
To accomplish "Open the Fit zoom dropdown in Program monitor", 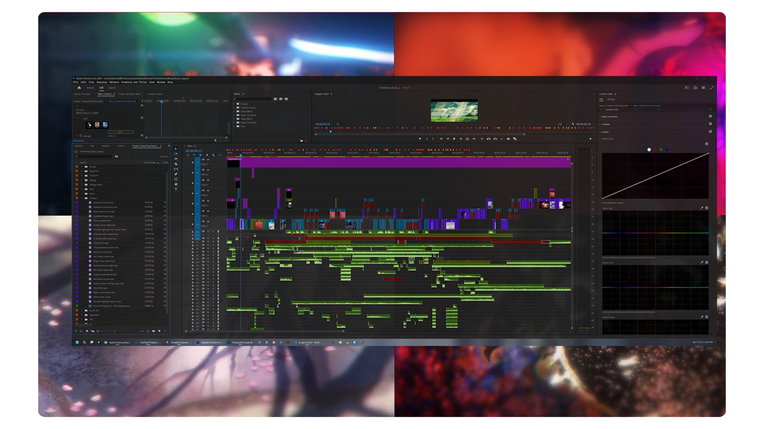I will [x=342, y=124].
